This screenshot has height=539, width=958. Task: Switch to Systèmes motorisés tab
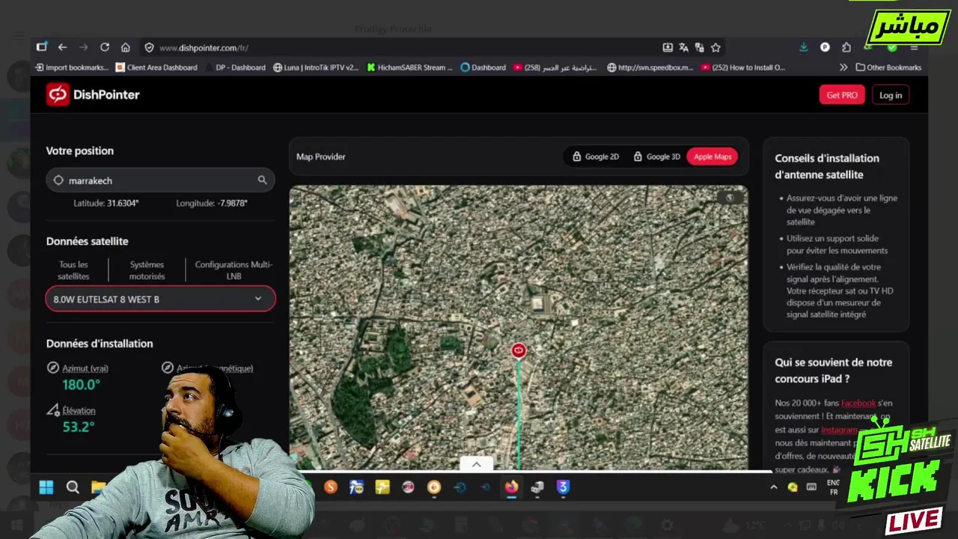pos(147,270)
